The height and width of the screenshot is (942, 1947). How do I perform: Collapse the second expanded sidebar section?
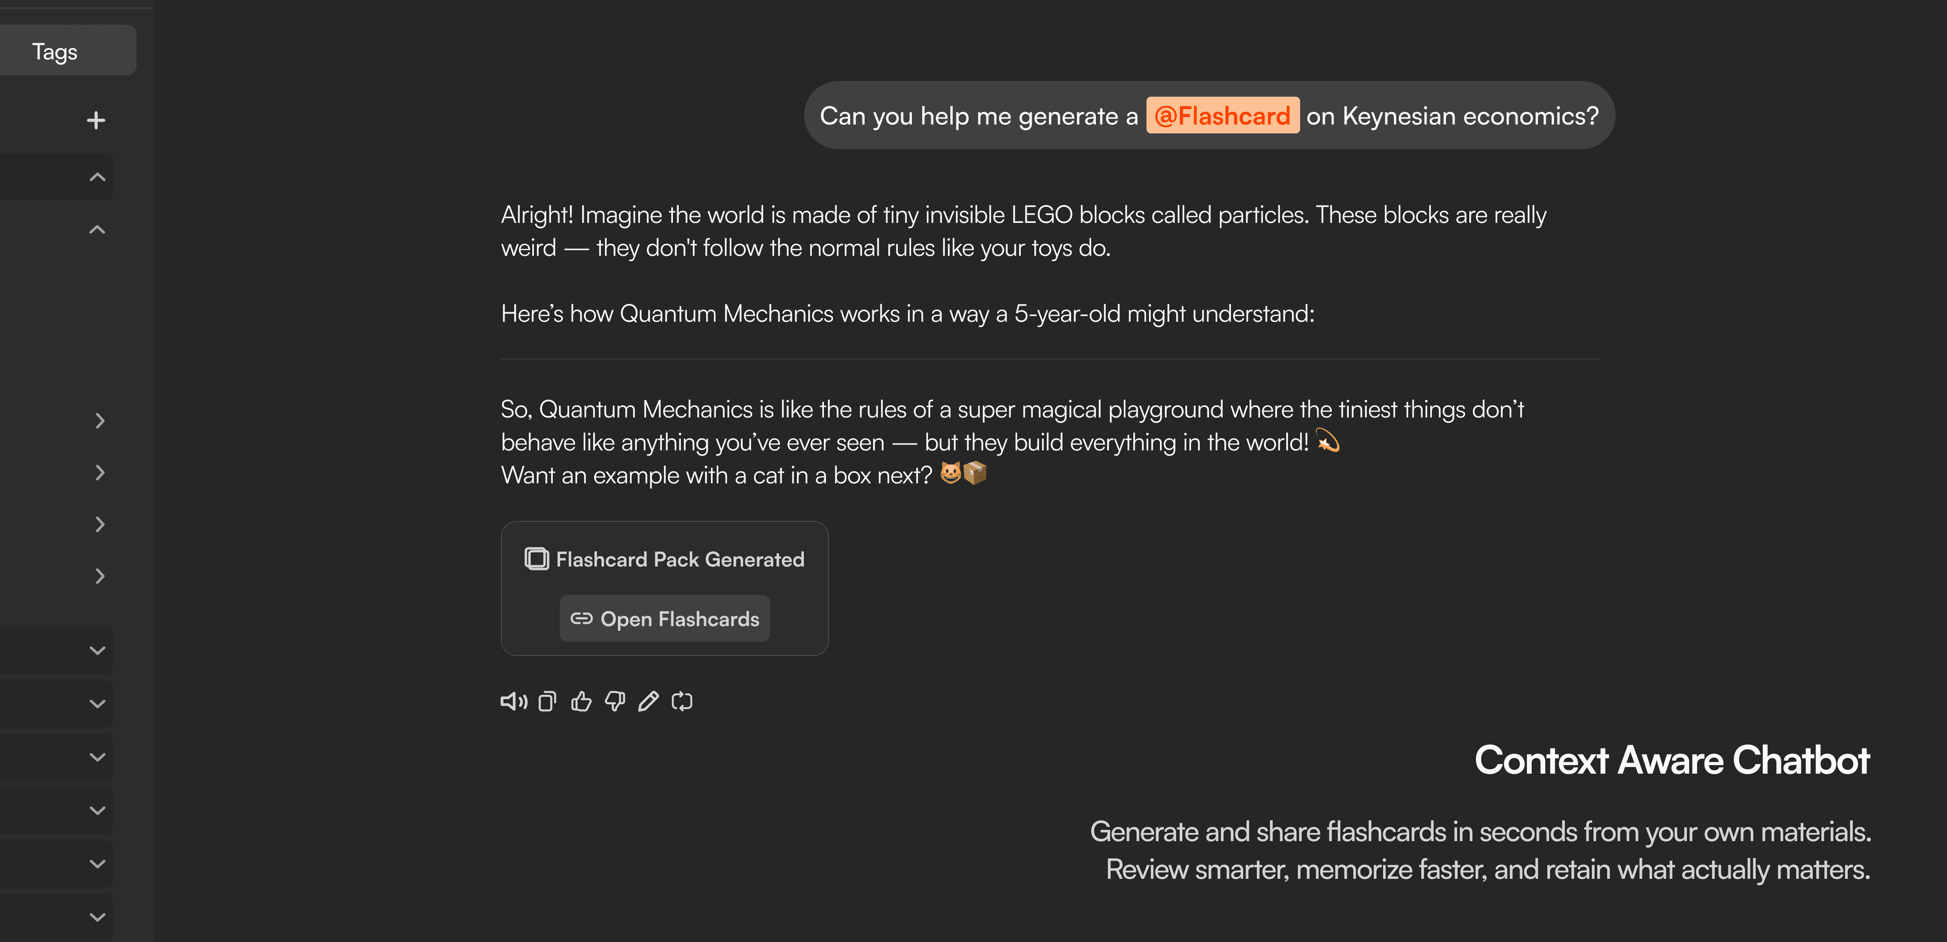tap(97, 230)
